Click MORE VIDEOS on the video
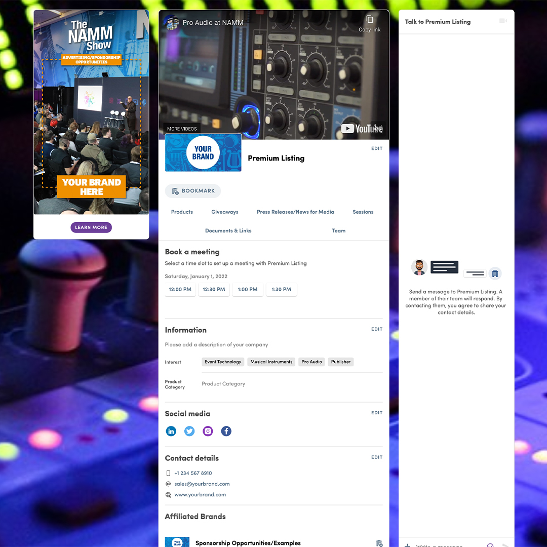 click(181, 129)
